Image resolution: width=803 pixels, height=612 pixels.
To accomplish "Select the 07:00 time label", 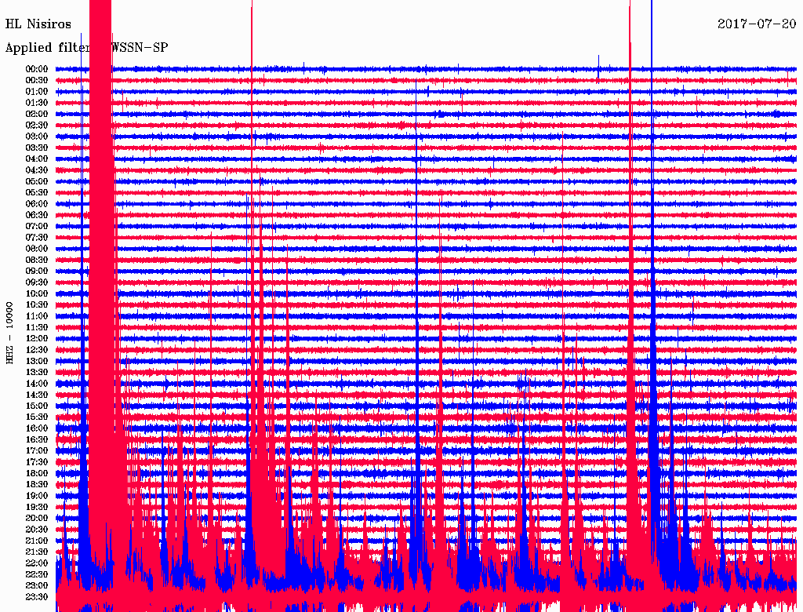I will click(x=37, y=226).
